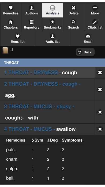The height and width of the screenshot is (187, 105).
Task: Remove symptom 4 MUCUS swallow
Action: point(100,129)
